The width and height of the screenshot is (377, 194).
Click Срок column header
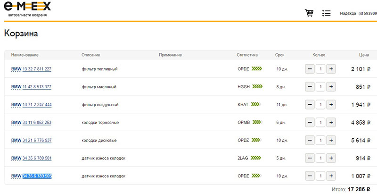(279, 55)
